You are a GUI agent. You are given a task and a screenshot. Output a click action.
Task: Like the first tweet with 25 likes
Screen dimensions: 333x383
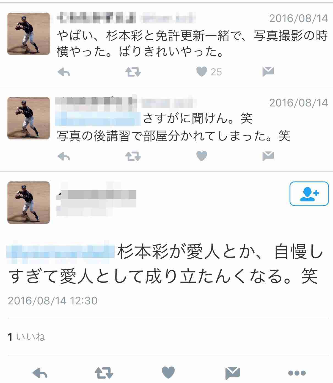[x=202, y=72]
